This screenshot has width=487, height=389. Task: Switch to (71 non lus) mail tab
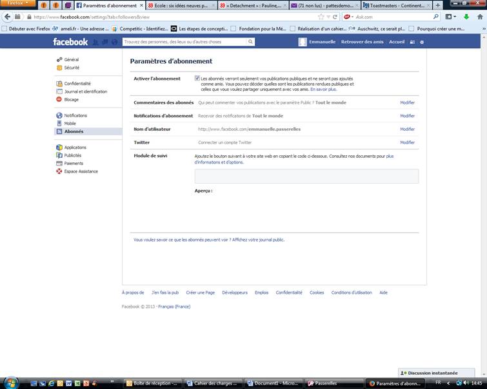pyautogui.click(x=325, y=6)
